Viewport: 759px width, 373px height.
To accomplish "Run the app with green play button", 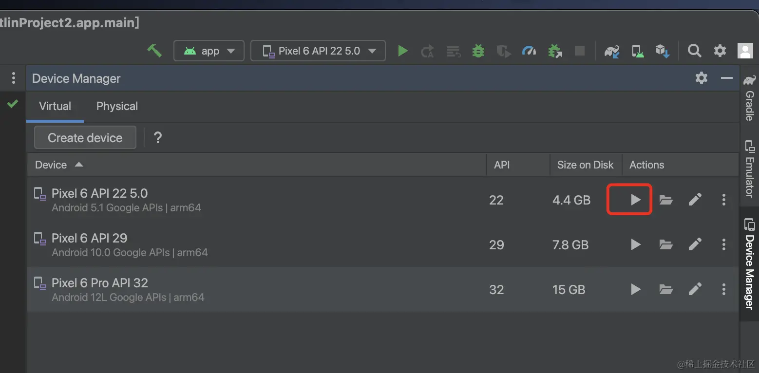I will (x=402, y=51).
